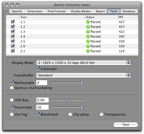Disable the Anisotropy checkbox
144x134 pixels.
click(x=12, y=107)
